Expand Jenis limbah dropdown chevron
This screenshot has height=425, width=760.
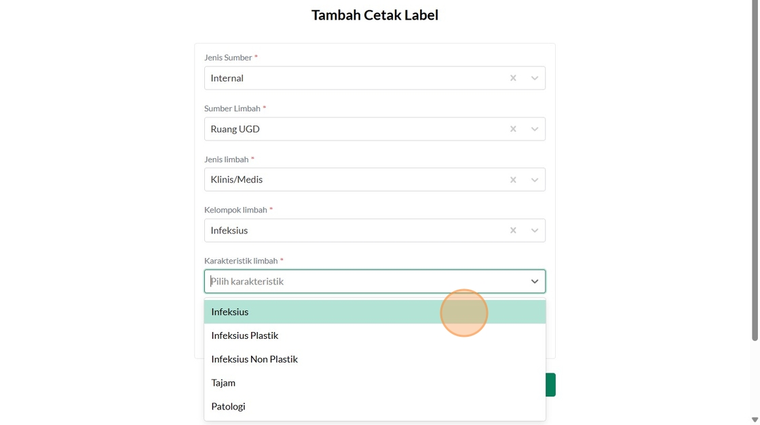pos(535,180)
